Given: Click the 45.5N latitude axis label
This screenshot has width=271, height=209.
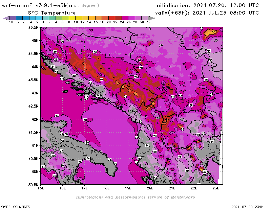Looking at the screenshot, I should coord(33,27).
